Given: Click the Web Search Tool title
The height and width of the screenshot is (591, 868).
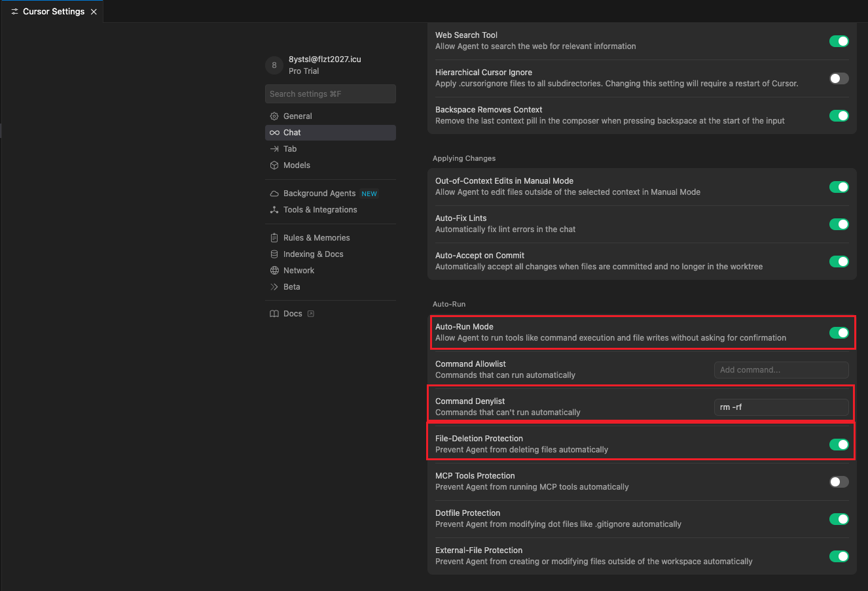Looking at the screenshot, I should coord(466,35).
